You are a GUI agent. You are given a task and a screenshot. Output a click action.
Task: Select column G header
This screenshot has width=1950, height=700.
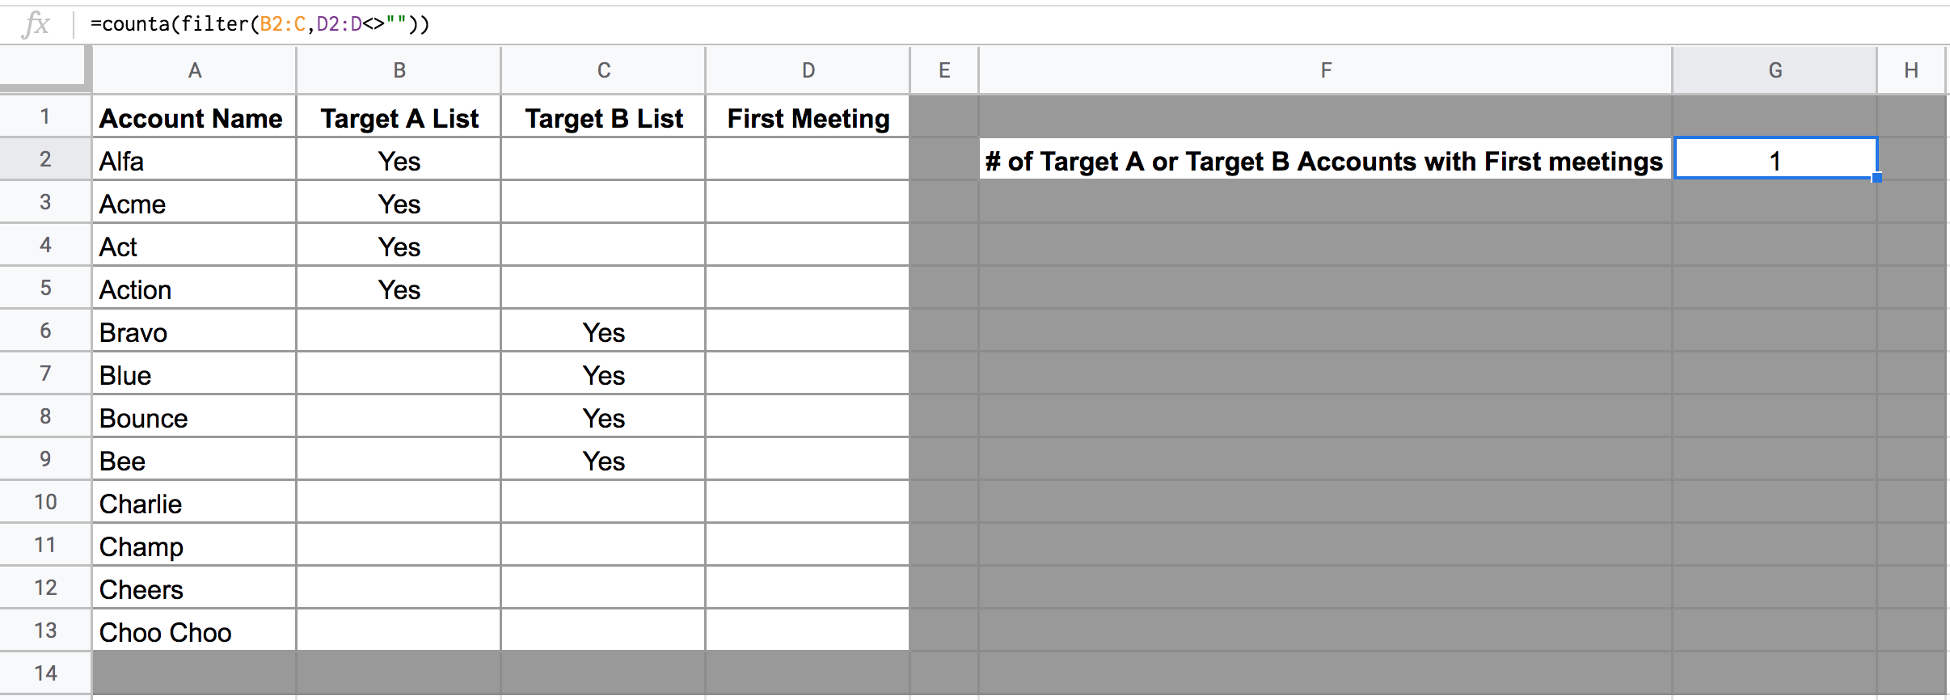pos(1775,70)
